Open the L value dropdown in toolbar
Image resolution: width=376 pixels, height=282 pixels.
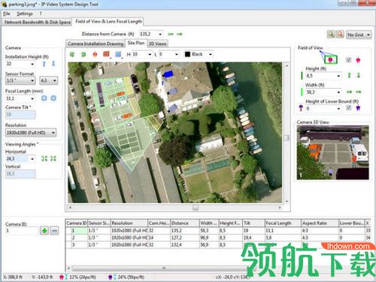[177, 54]
